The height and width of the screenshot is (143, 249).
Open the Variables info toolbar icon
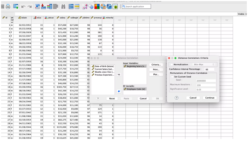(x=49, y=6)
